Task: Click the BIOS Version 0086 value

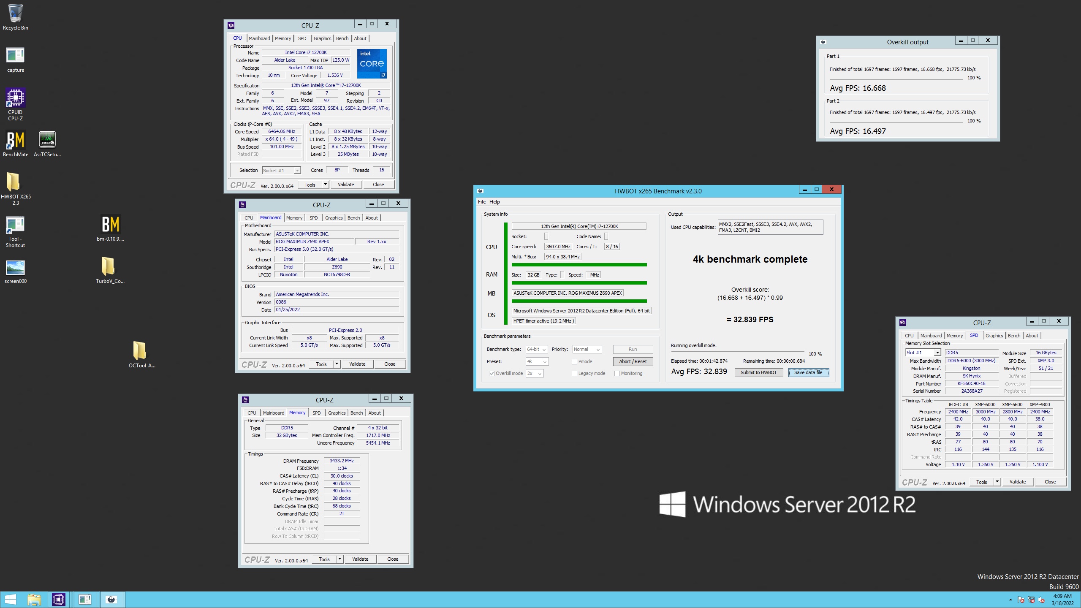Action: click(337, 302)
